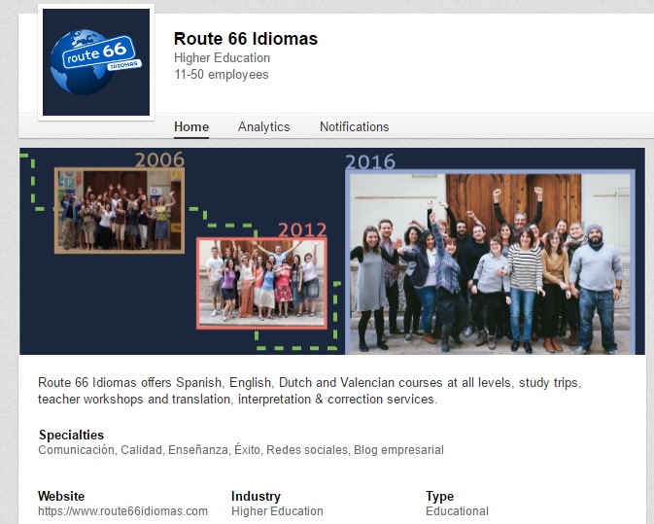Switch to the Analytics tab
This screenshot has width=654, height=524.
(x=263, y=126)
